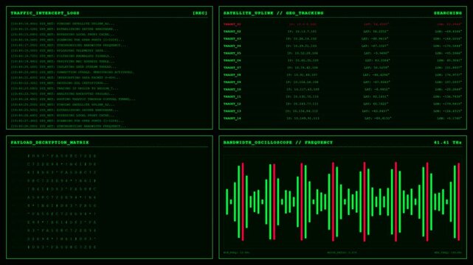This screenshot has width=473, height=265.
Task: Click the rightmost red oscilloscope bar
Action: pos(458,202)
